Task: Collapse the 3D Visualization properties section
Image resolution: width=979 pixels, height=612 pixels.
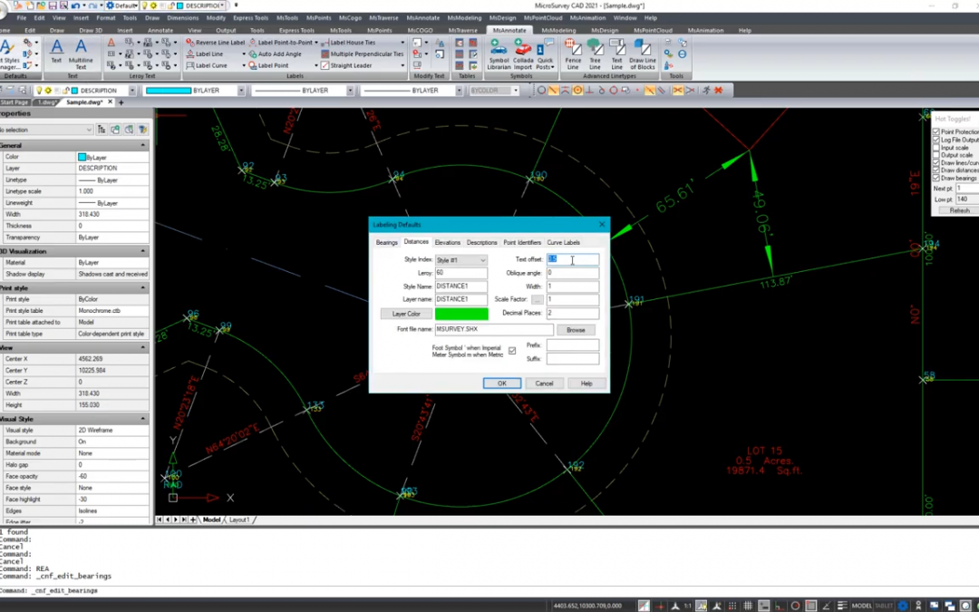Action: 143,251
